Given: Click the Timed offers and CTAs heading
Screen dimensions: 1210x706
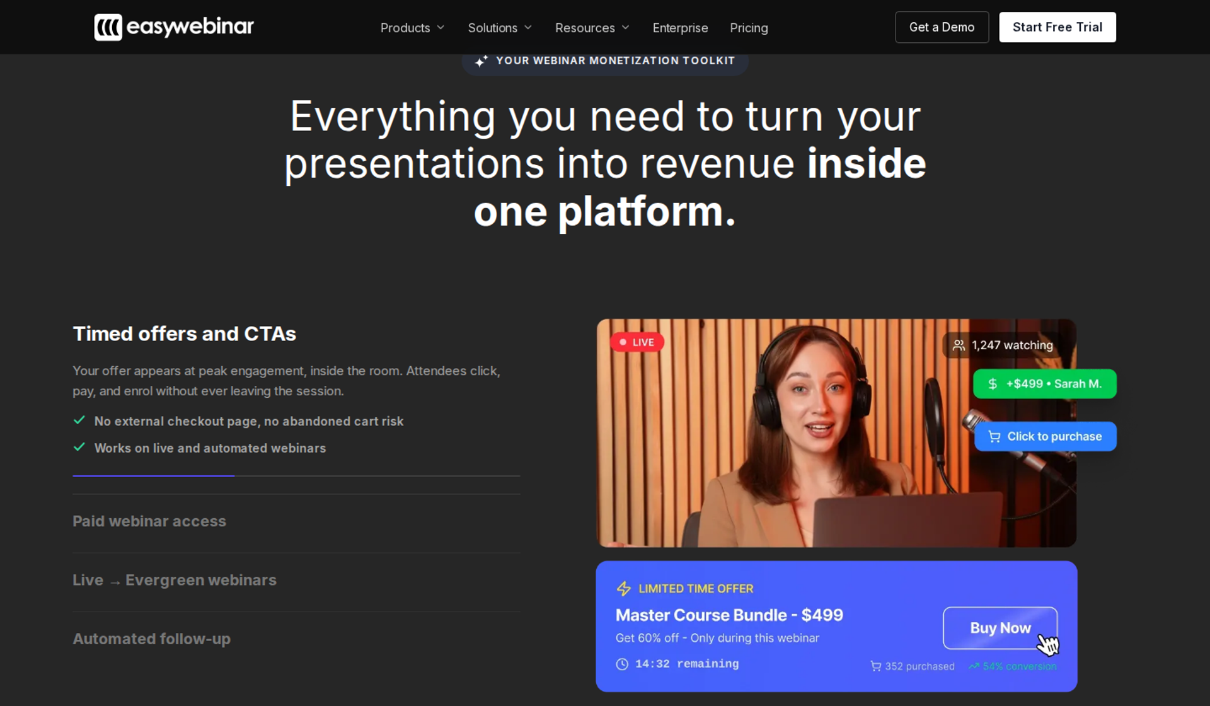Looking at the screenshot, I should [x=184, y=334].
